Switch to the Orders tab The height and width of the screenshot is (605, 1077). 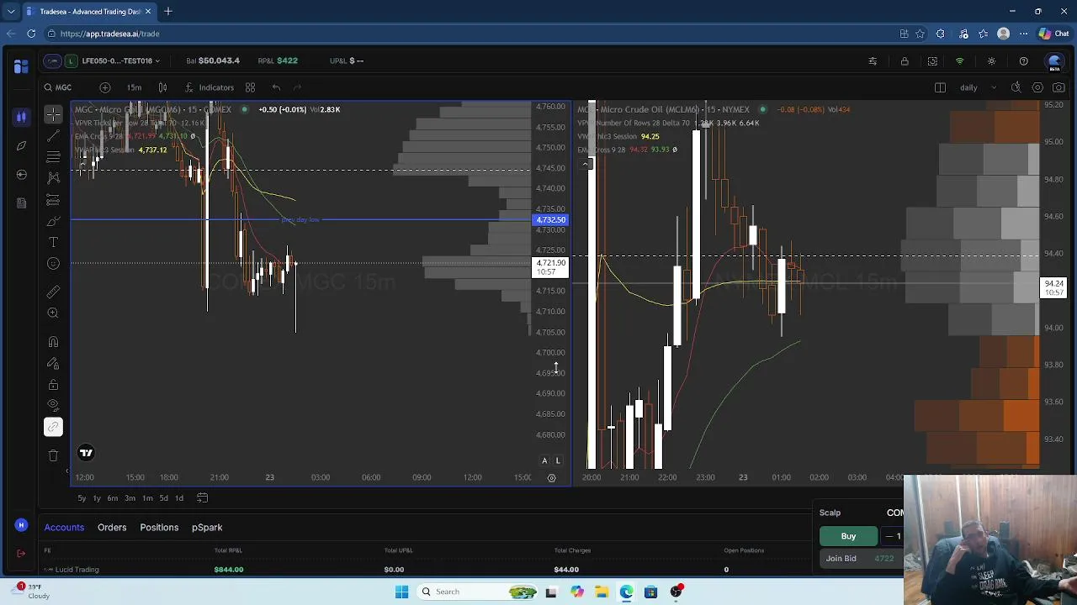tap(112, 528)
